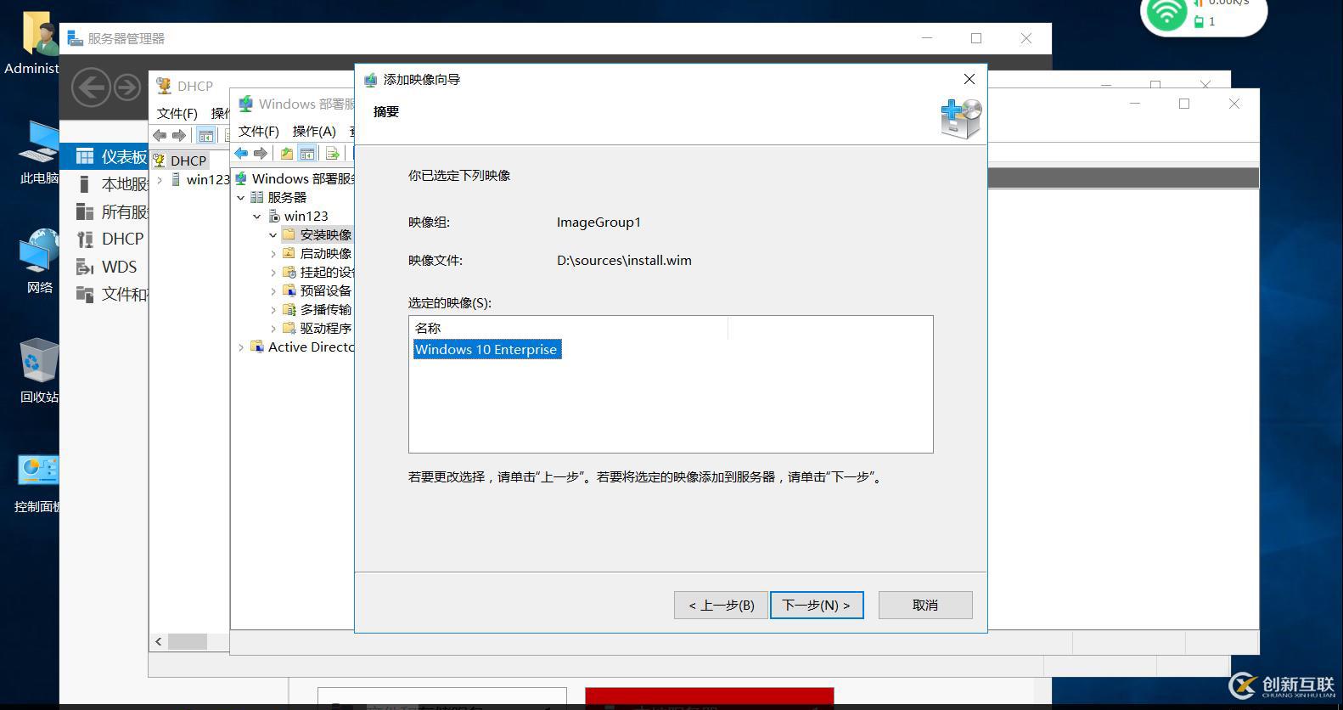The height and width of the screenshot is (710, 1343).
Task: Expand the 多播传输 node
Action: click(273, 309)
